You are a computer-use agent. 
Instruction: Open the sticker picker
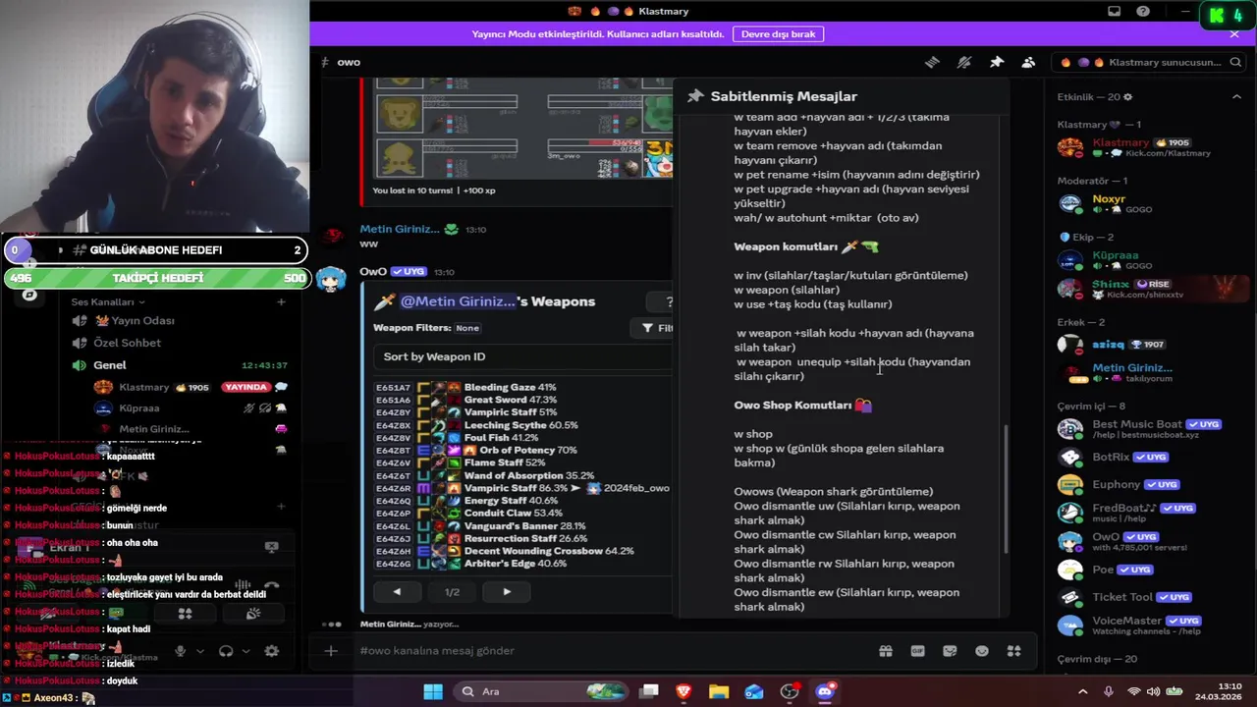(x=950, y=650)
